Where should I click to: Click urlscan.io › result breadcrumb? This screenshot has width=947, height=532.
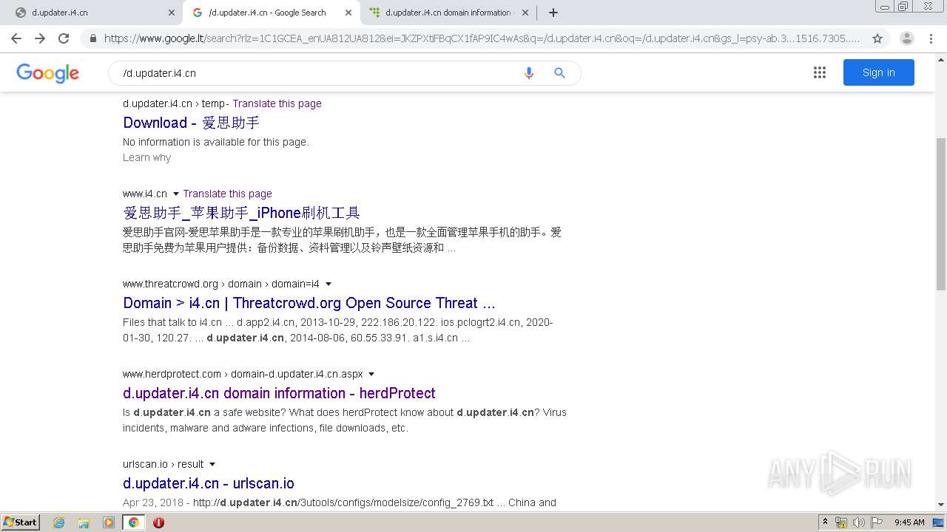[163, 464]
